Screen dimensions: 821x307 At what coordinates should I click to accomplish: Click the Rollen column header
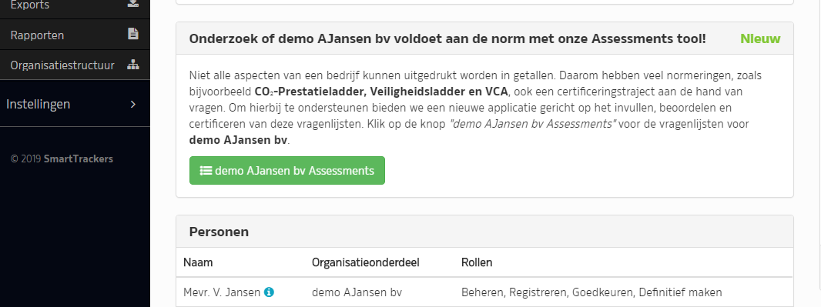pyautogui.click(x=477, y=262)
